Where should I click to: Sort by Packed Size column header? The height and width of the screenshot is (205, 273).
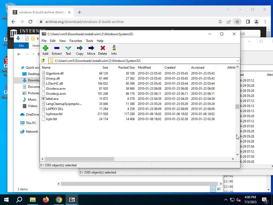point(123,68)
